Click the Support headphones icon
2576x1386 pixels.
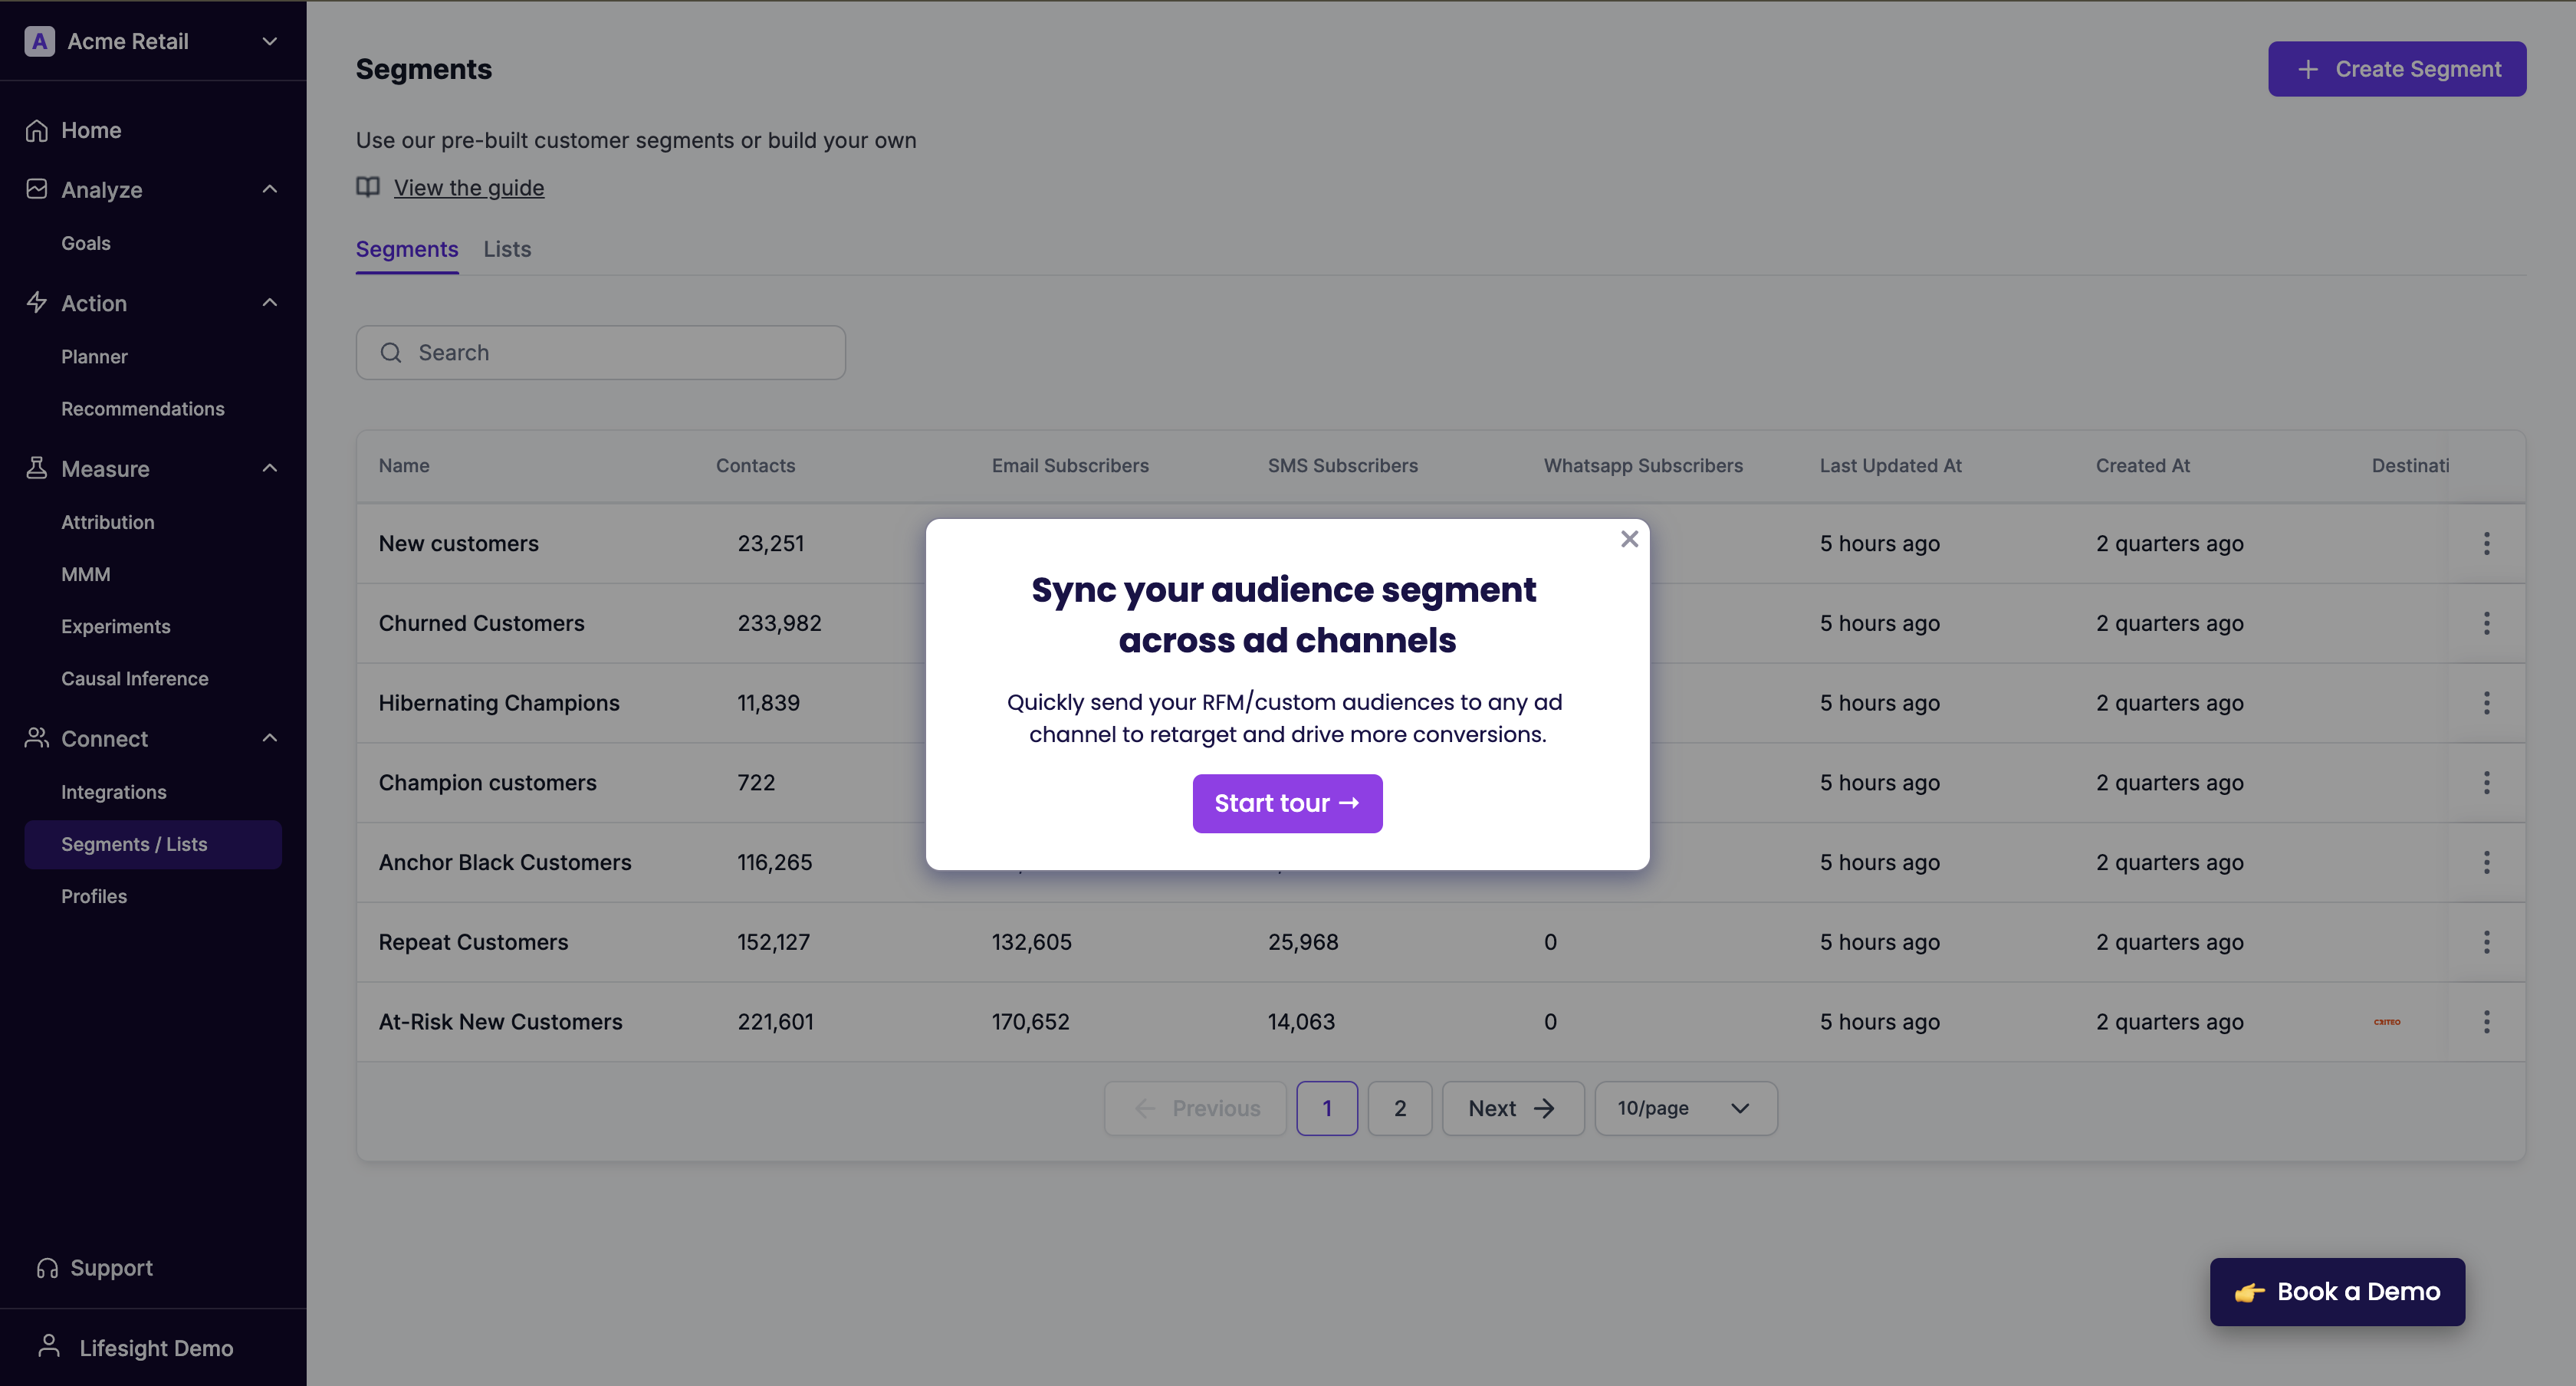(x=45, y=1267)
